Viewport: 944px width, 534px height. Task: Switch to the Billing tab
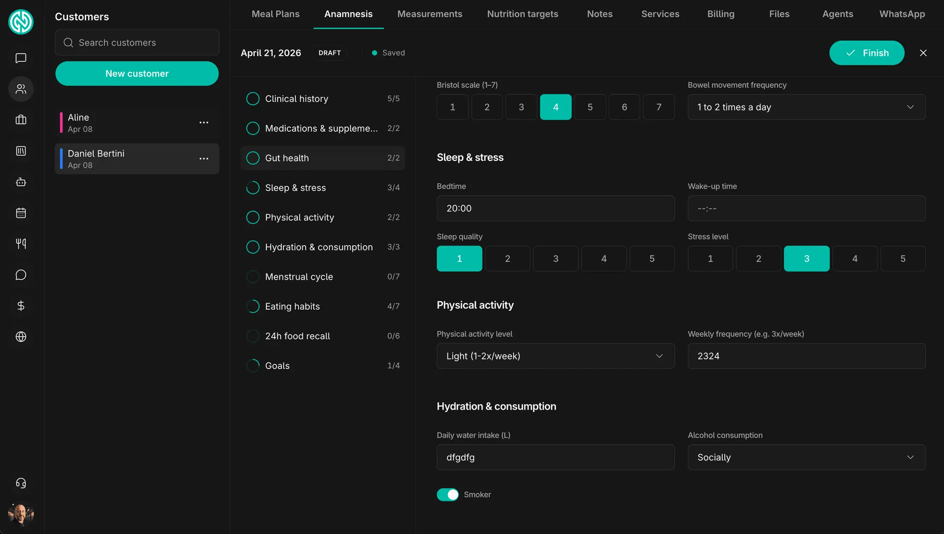coord(720,14)
